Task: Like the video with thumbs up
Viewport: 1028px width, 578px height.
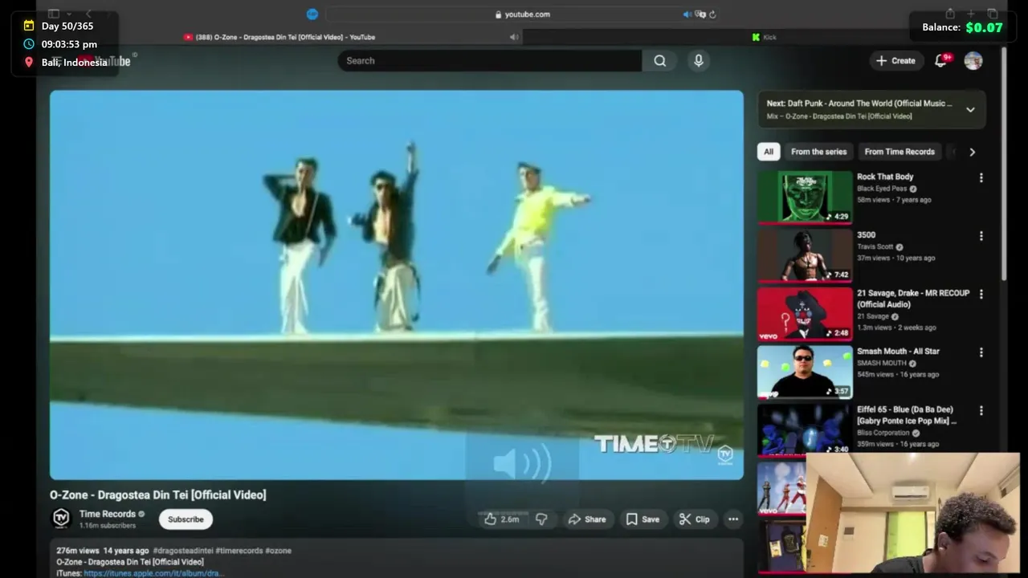Action: [x=501, y=519]
